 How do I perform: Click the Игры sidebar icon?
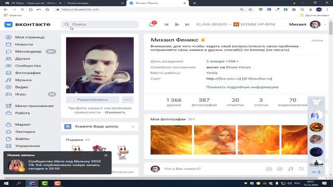click(8, 94)
